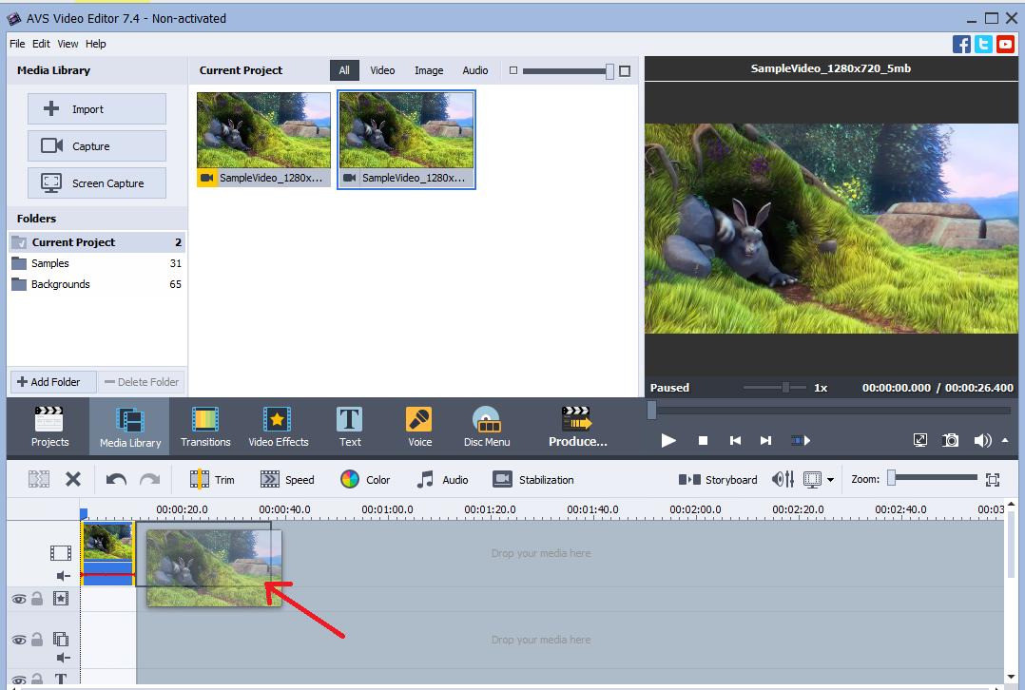Open the audio mixer icon
This screenshot has height=690, width=1025.
point(783,480)
